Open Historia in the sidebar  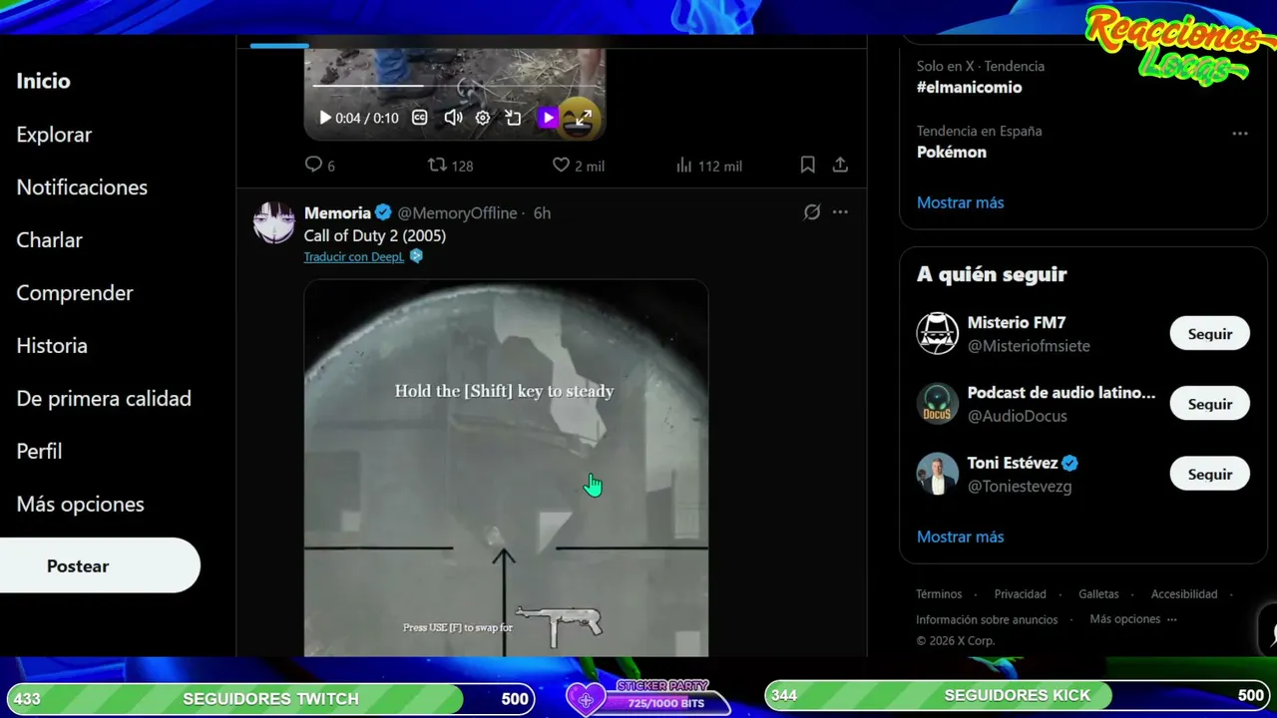[52, 346]
